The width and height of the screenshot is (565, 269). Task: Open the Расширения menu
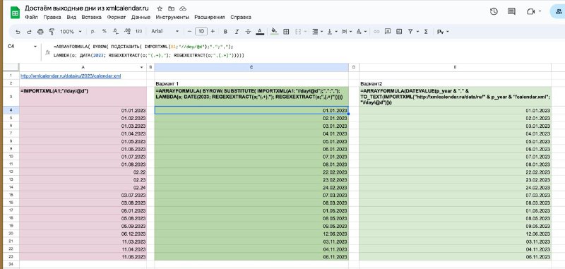(209, 17)
